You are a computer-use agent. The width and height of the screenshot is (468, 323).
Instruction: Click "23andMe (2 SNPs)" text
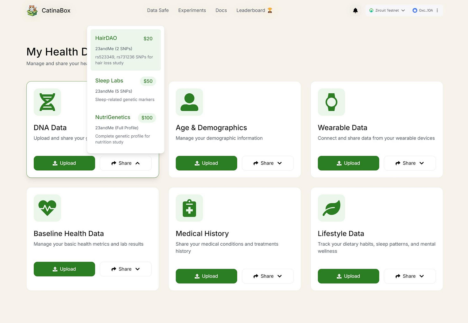tap(114, 49)
